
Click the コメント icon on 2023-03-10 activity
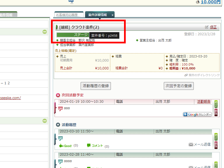(x=95, y=146)
